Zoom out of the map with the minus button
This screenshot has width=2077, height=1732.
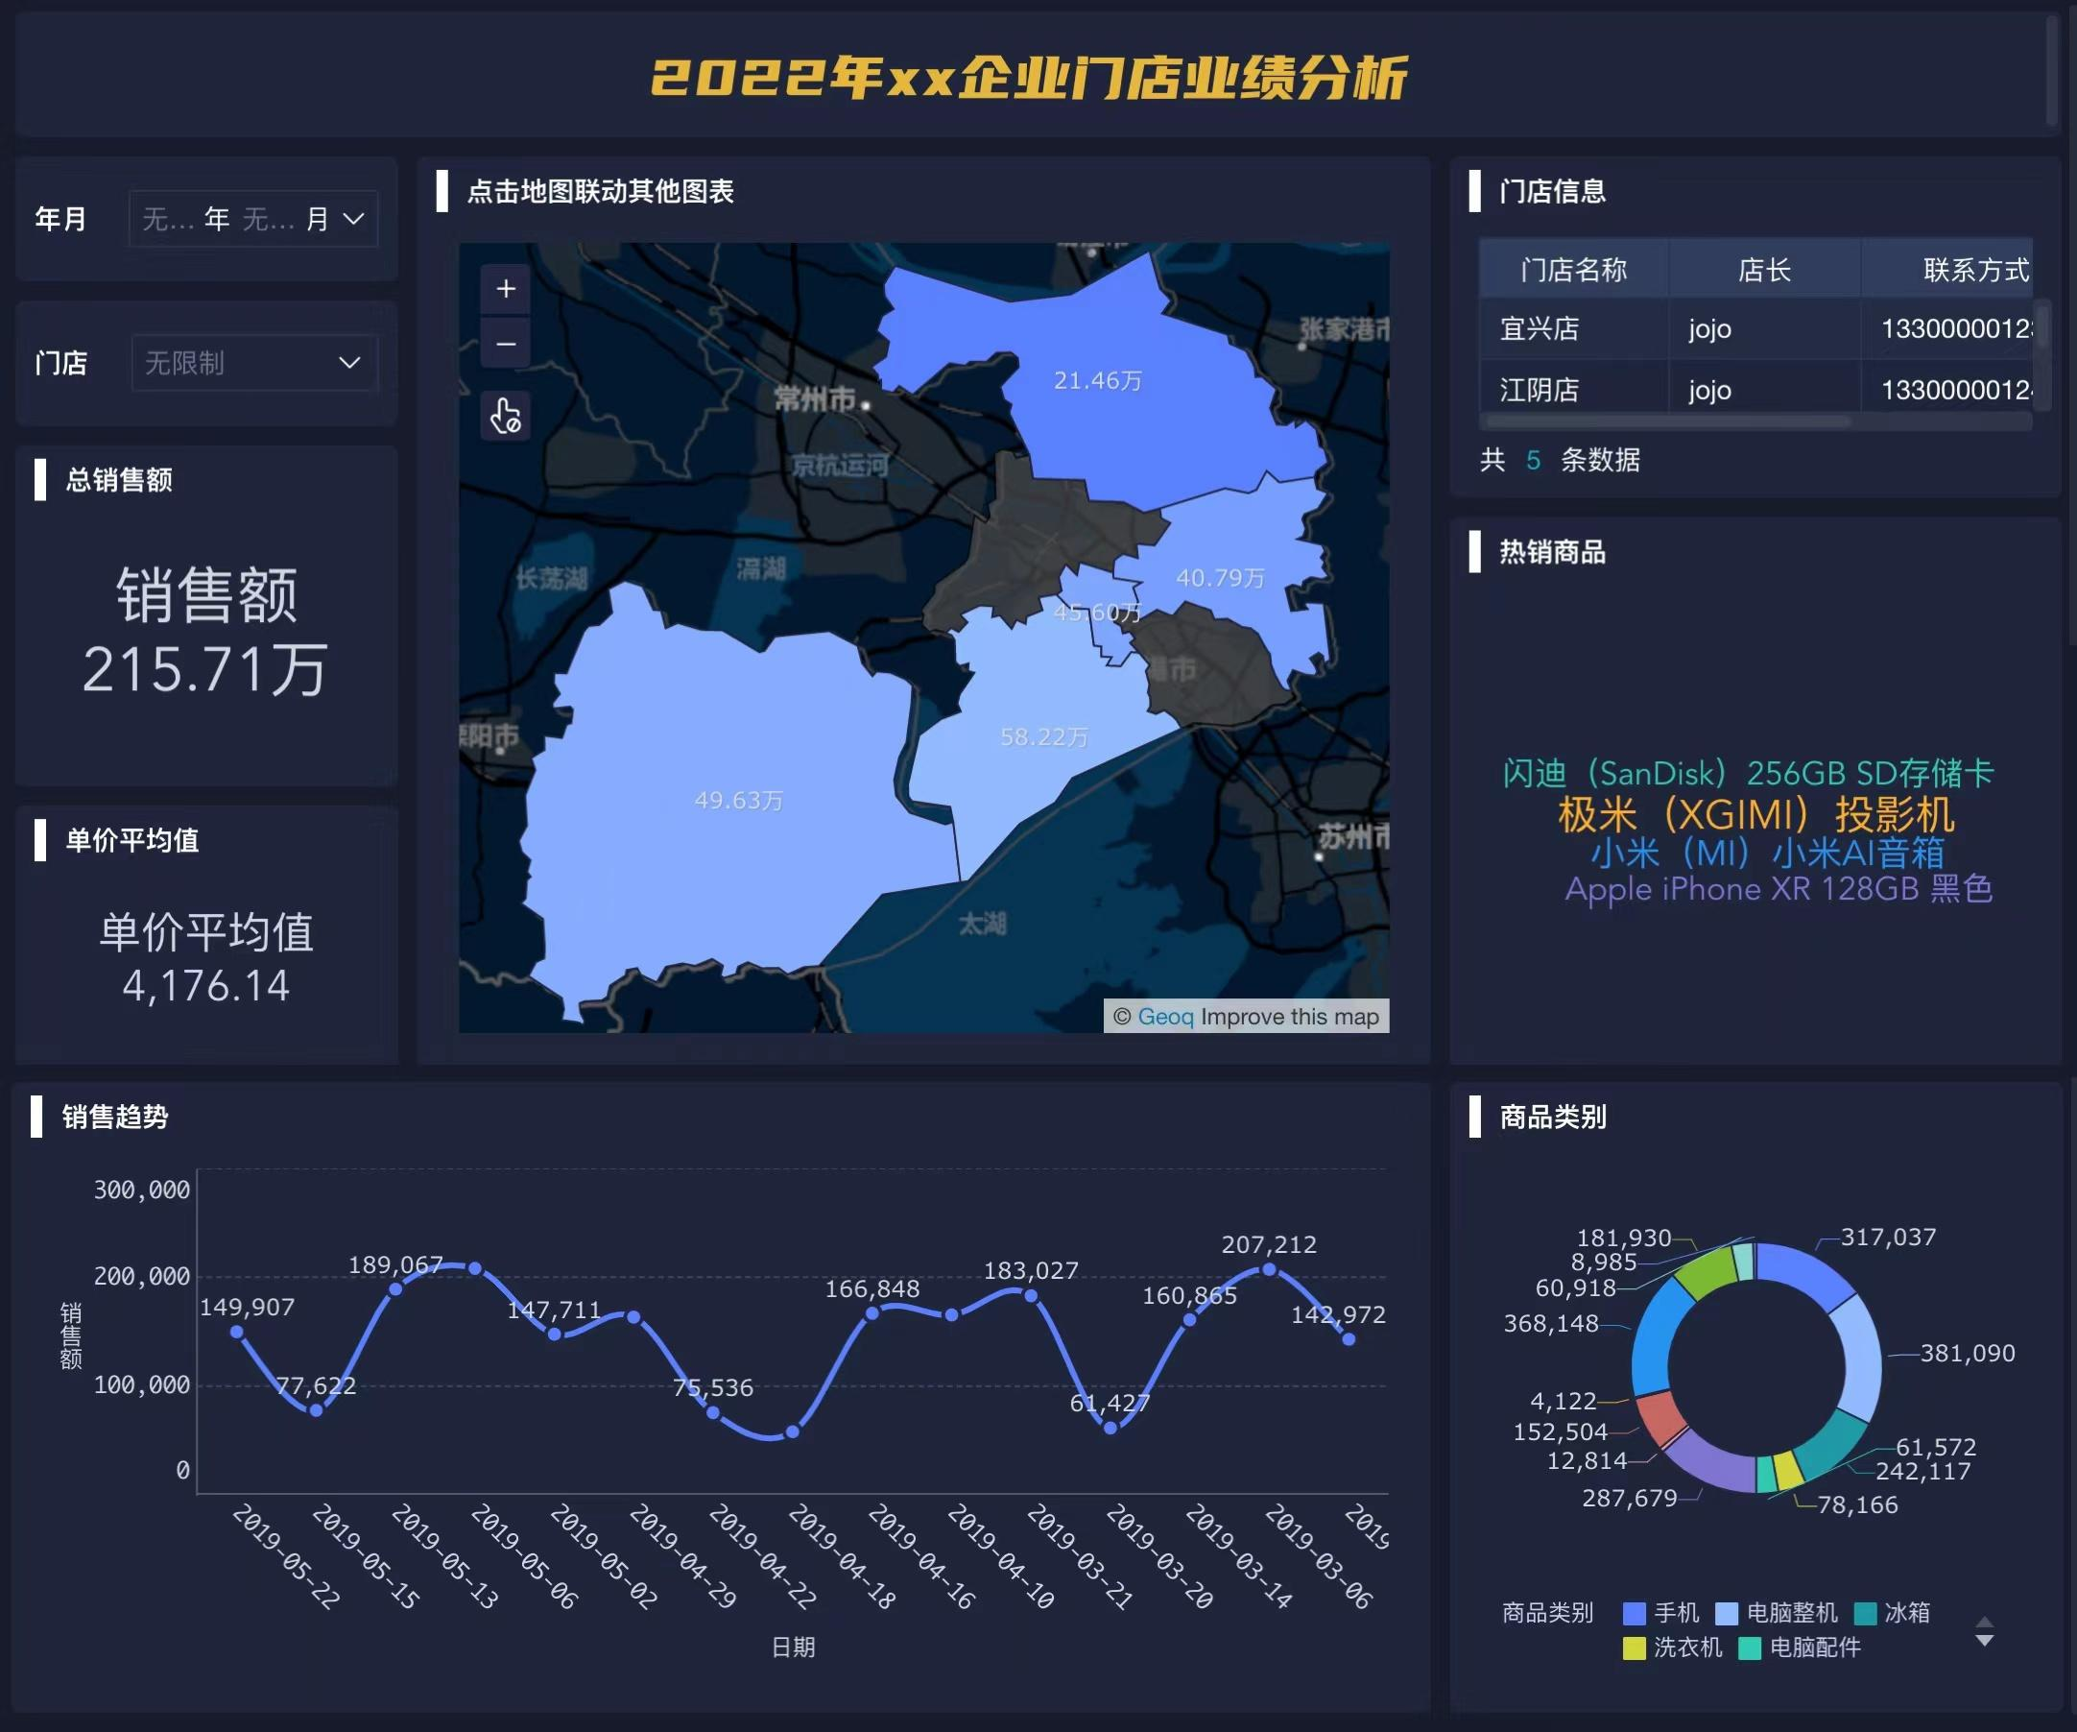point(507,344)
